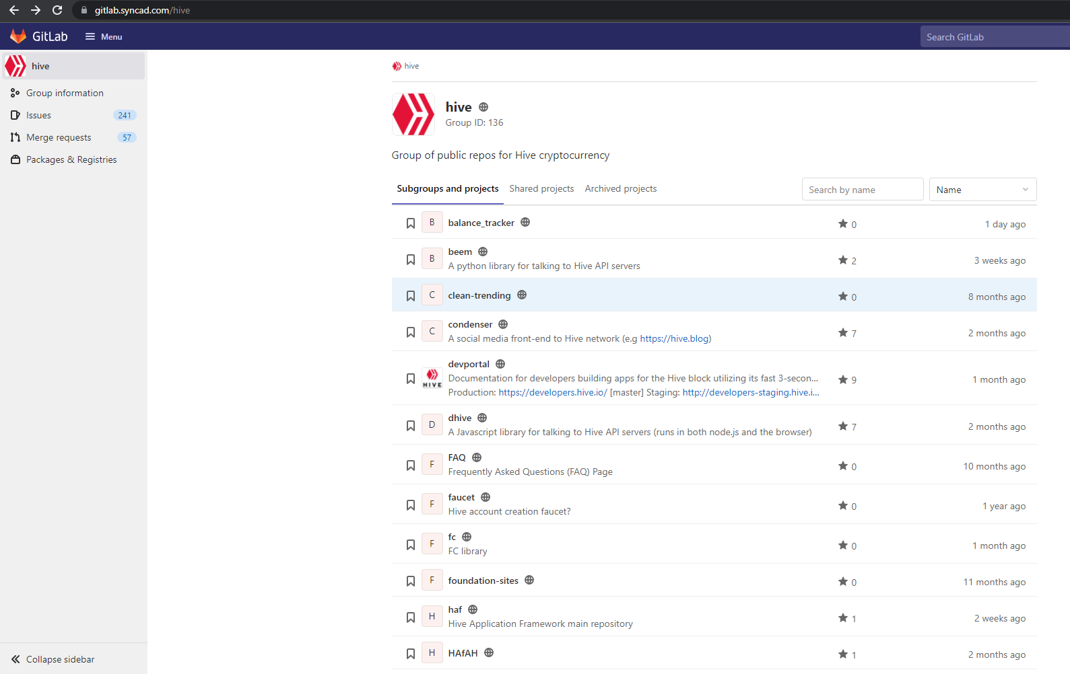This screenshot has height=674, width=1070.
Task: Open FAQ project
Action: (457, 457)
